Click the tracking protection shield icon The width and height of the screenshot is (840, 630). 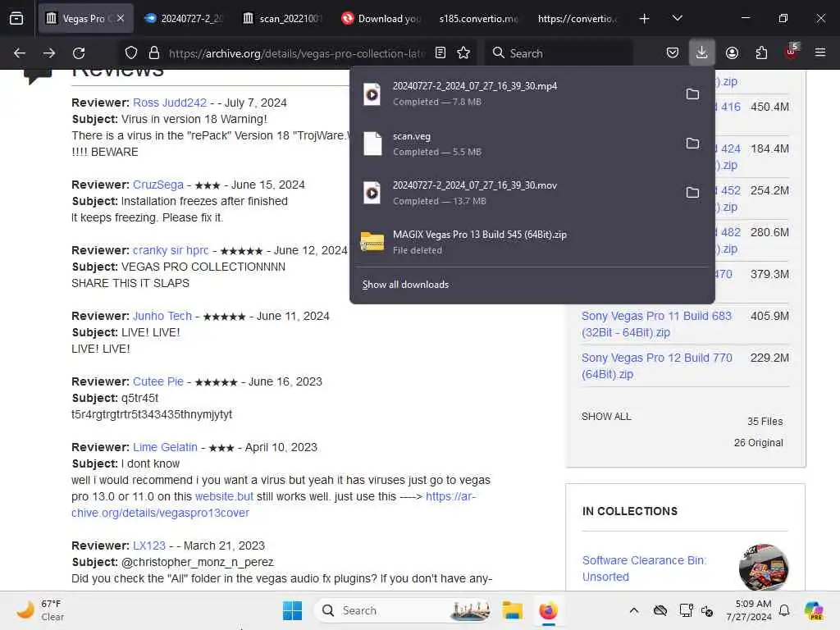(130, 53)
